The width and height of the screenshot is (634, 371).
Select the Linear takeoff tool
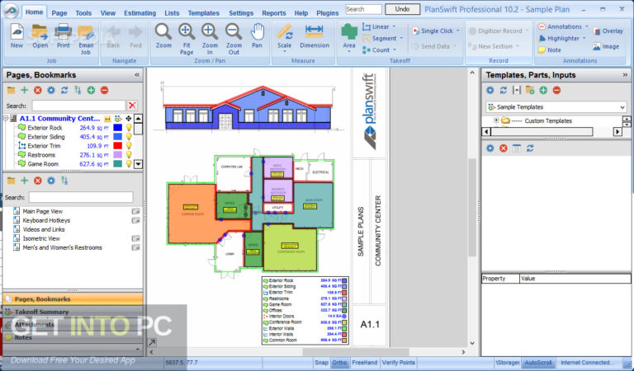[x=376, y=26]
